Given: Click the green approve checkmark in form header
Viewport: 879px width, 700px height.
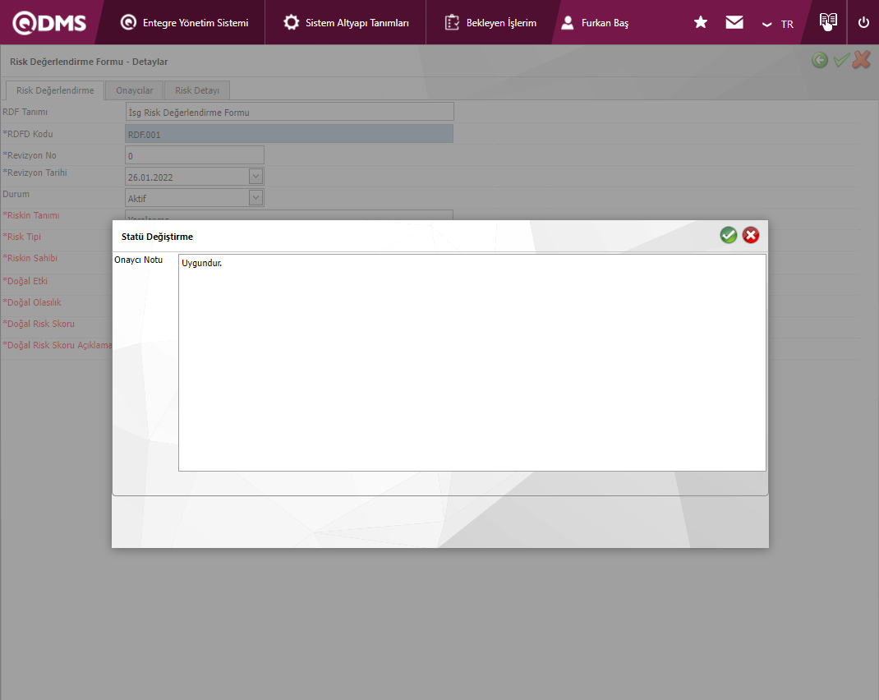Looking at the screenshot, I should [x=841, y=60].
